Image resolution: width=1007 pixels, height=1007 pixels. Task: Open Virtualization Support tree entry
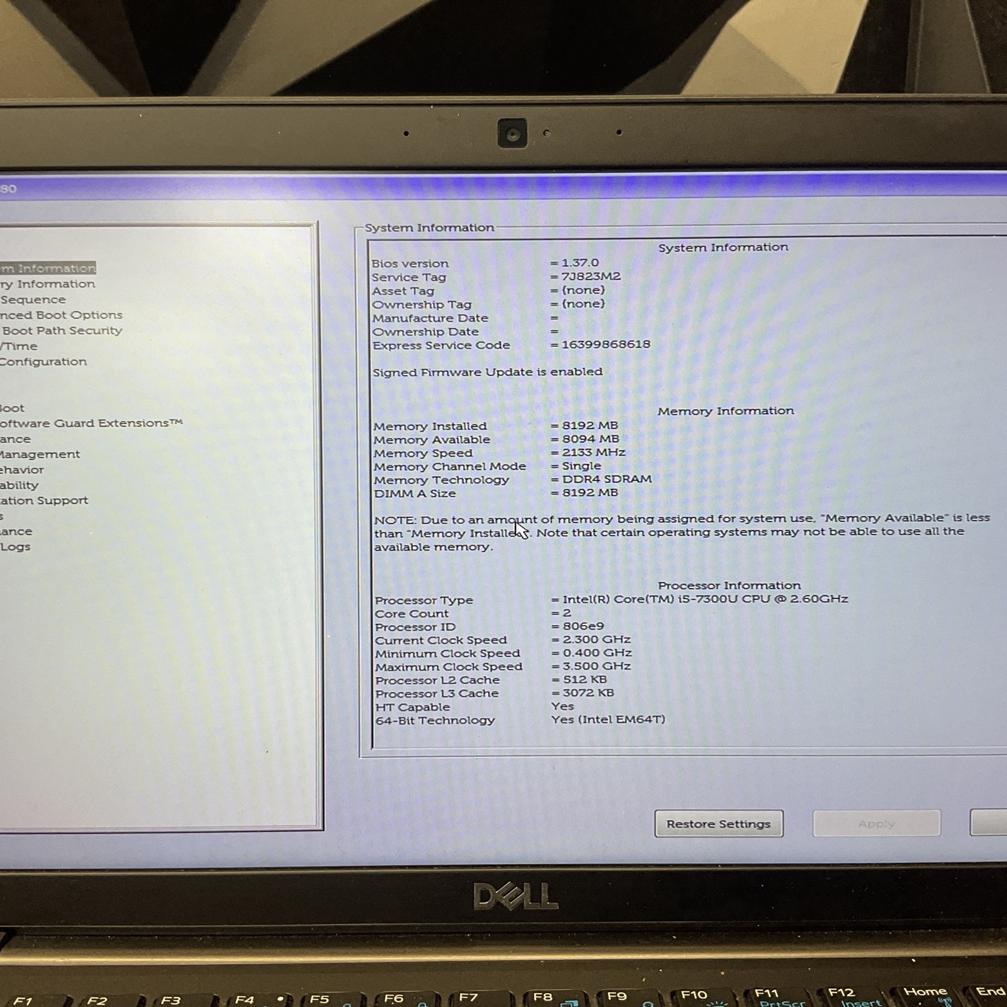click(44, 500)
